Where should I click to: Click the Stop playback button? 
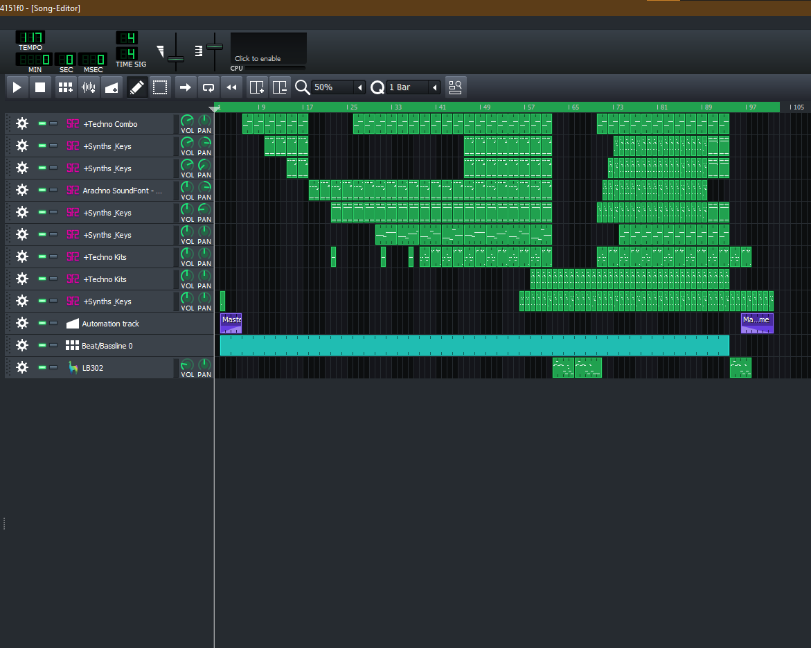40,87
